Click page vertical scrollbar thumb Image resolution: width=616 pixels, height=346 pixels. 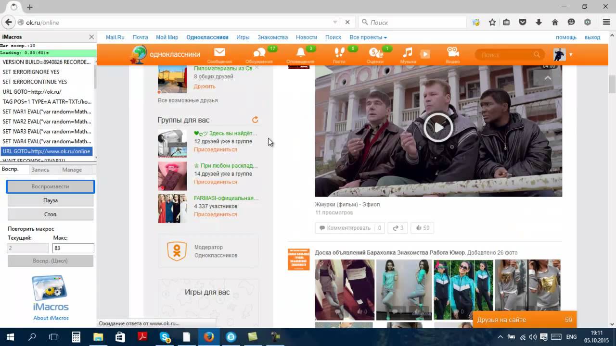(612, 84)
